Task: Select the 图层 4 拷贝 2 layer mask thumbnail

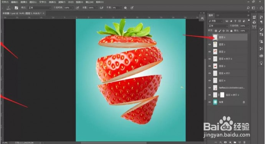Action: click(x=222, y=95)
